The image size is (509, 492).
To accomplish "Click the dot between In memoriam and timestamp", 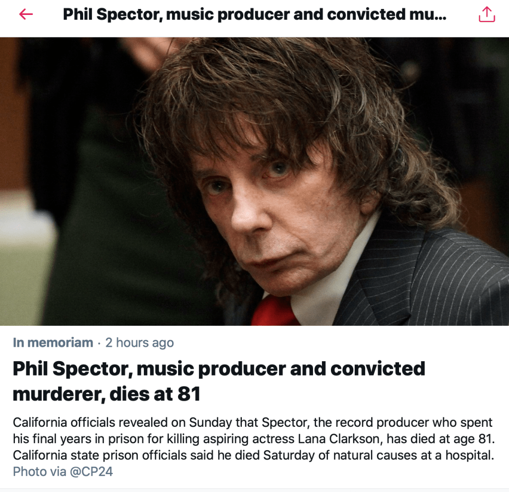I will point(99,343).
